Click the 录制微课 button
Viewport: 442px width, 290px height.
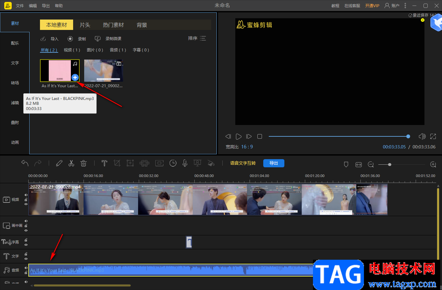[x=108, y=39]
